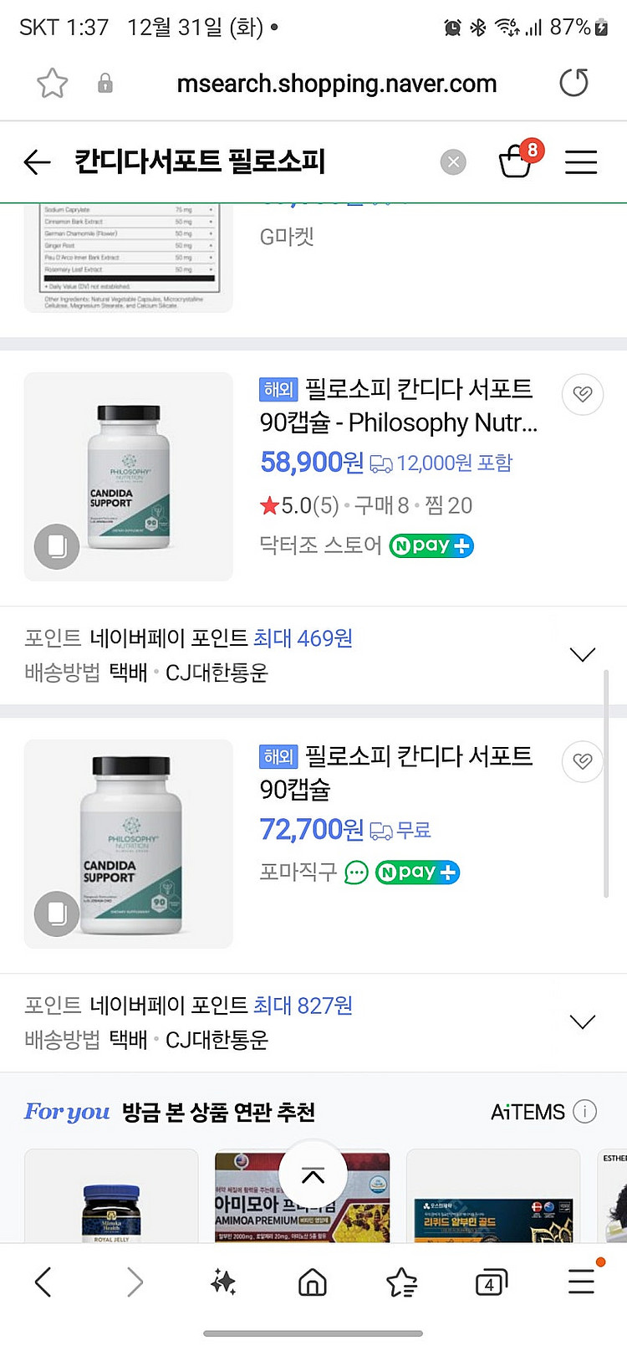
Task: Reload the page with refresh icon
Action: click(x=573, y=83)
